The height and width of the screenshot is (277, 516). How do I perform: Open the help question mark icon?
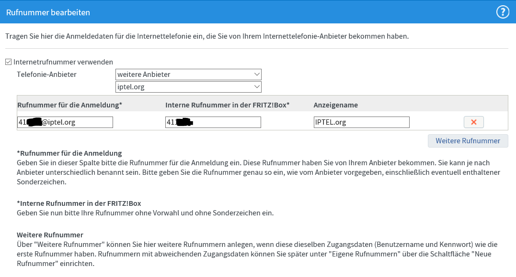(x=502, y=12)
